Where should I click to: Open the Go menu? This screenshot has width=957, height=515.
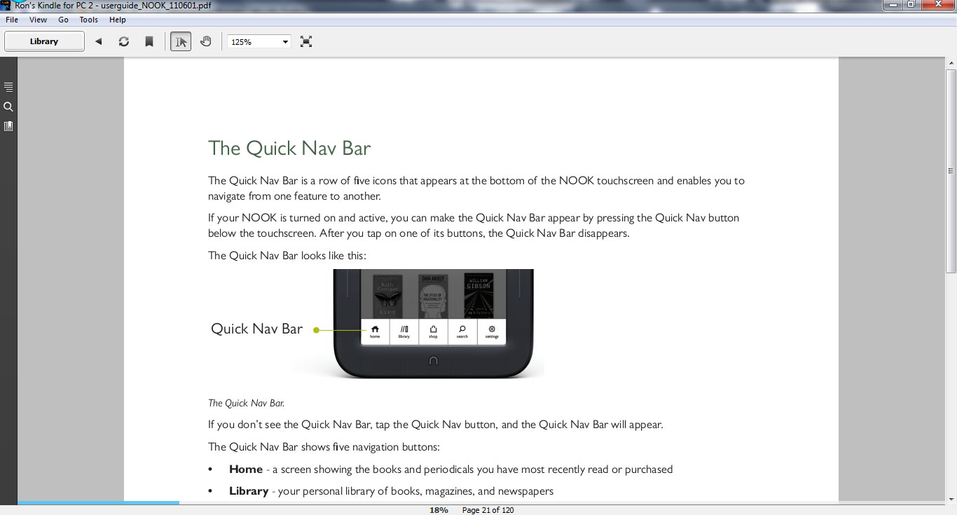pos(63,20)
